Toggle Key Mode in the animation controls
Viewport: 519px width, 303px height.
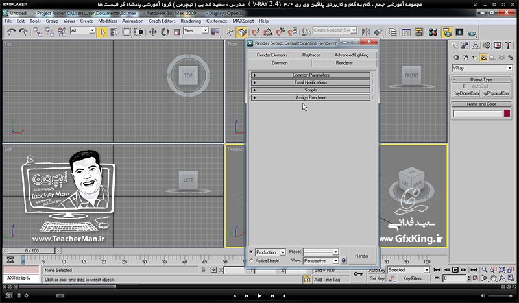437,278
